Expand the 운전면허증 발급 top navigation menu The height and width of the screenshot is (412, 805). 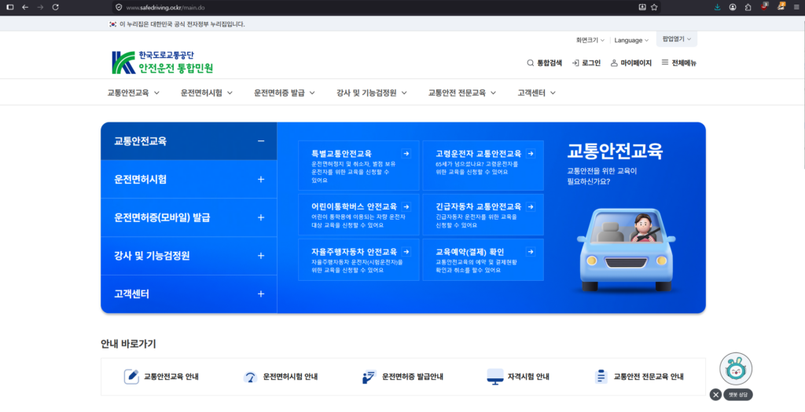285,93
